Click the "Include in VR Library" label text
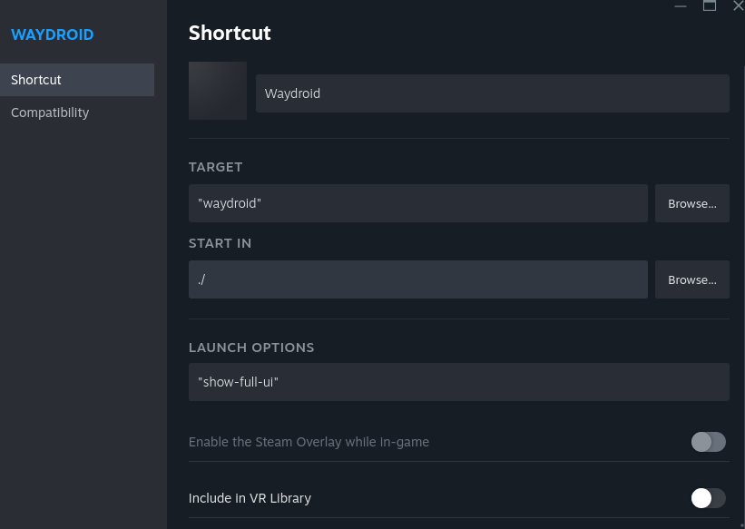The height and width of the screenshot is (529, 745). tap(250, 498)
